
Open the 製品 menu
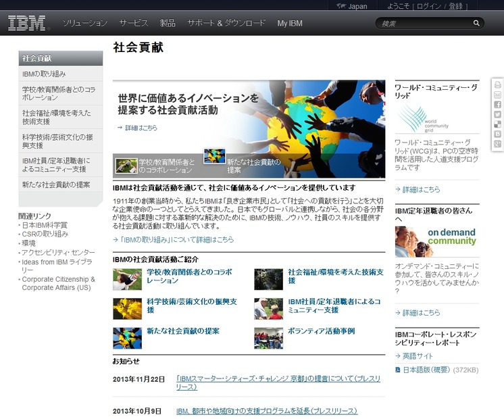coord(168,23)
